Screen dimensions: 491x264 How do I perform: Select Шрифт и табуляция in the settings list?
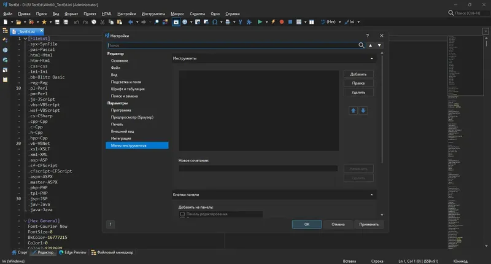[129, 89]
